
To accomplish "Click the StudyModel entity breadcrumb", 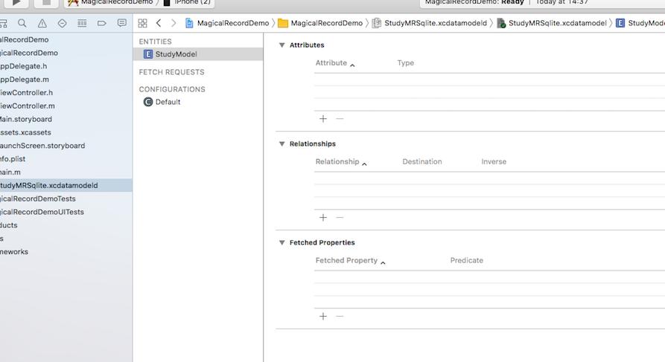I will [640, 23].
